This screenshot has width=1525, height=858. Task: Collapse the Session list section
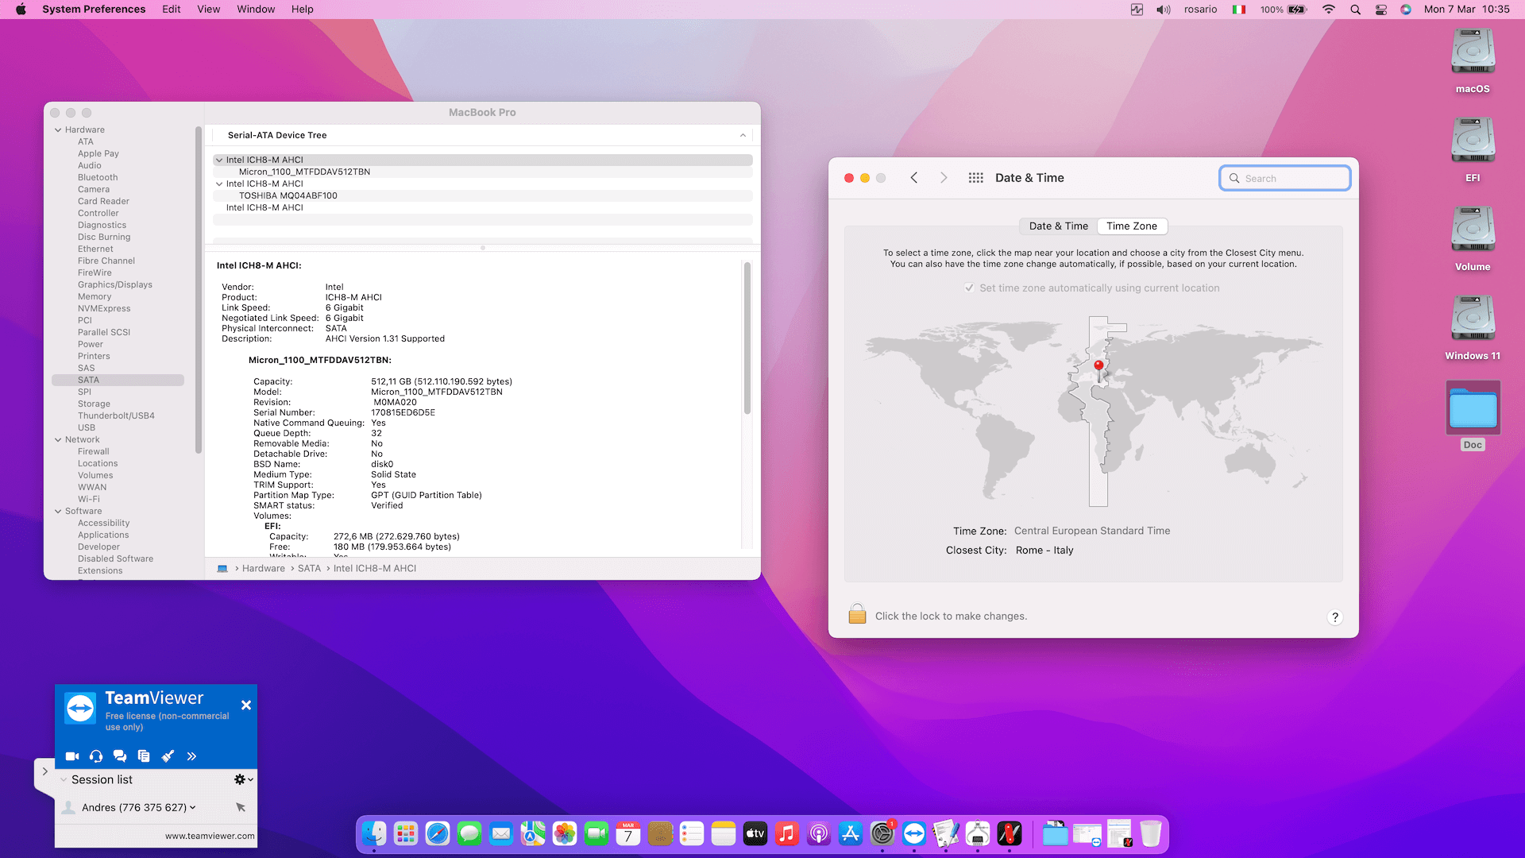point(64,779)
